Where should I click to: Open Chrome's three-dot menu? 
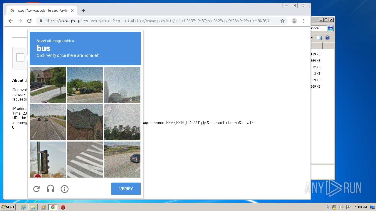pos(304,21)
